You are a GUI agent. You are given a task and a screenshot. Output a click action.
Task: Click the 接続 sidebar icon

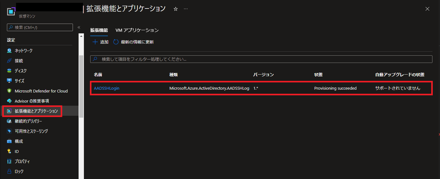tap(9, 61)
